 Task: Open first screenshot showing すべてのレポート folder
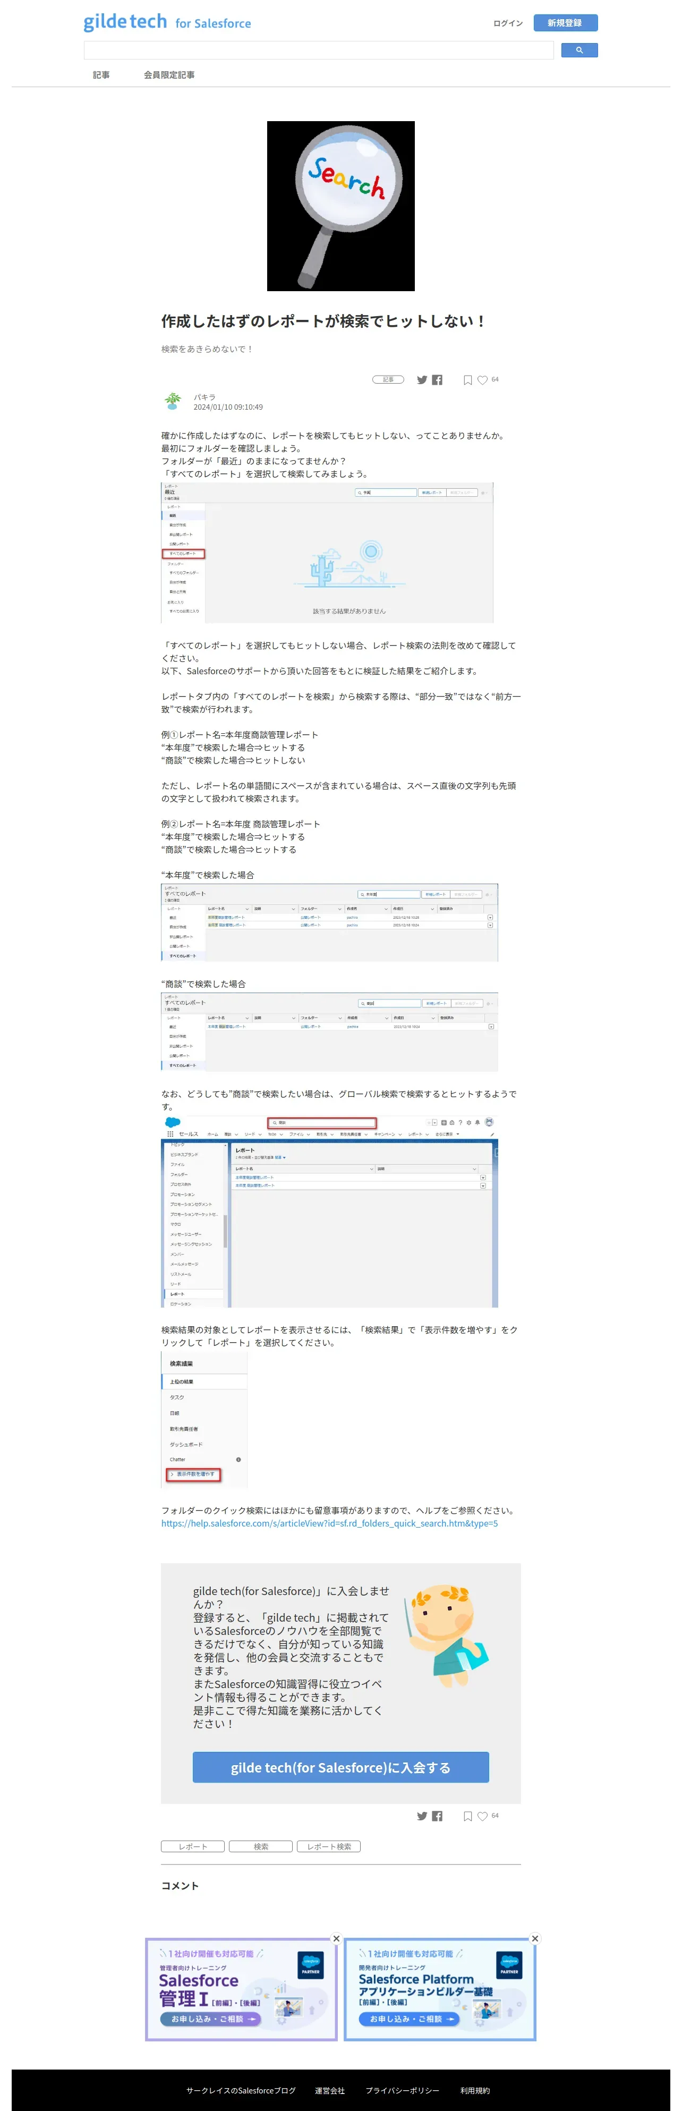click(x=328, y=553)
